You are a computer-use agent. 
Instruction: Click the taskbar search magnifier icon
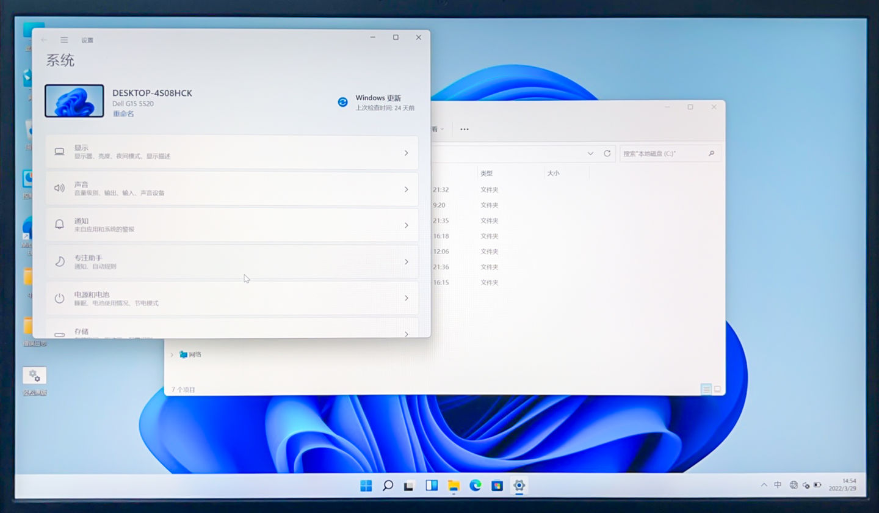tap(388, 486)
